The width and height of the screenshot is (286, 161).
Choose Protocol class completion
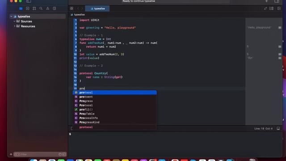[x=114, y=106]
